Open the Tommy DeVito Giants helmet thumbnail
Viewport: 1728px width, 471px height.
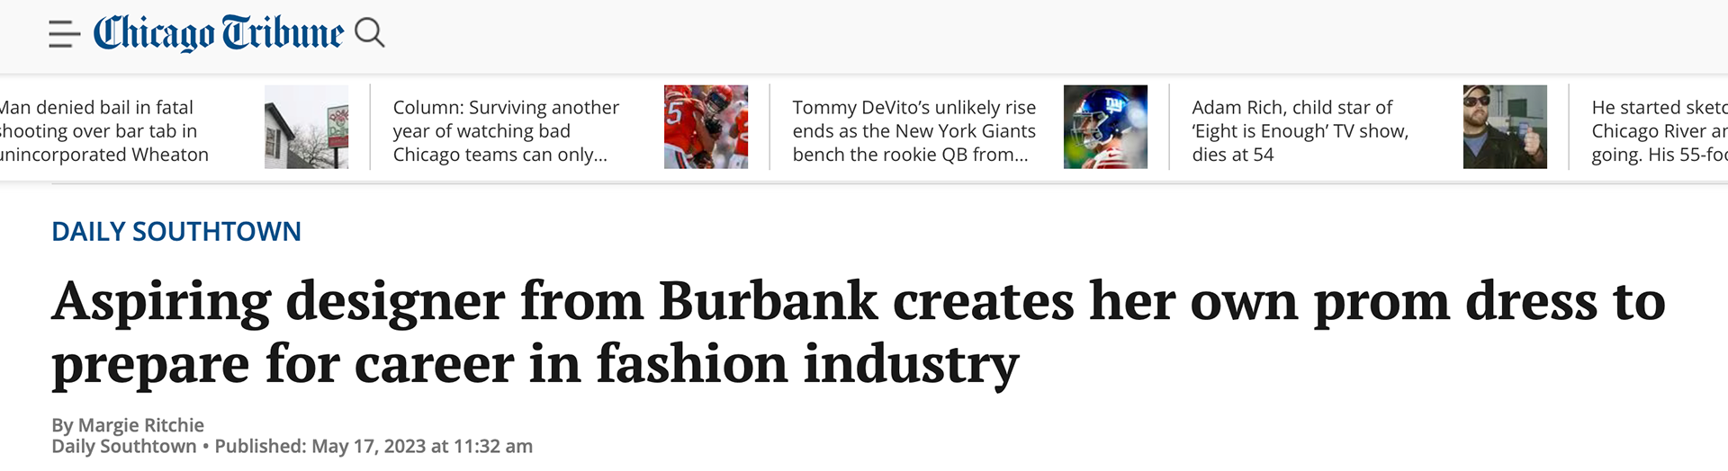1105,127
